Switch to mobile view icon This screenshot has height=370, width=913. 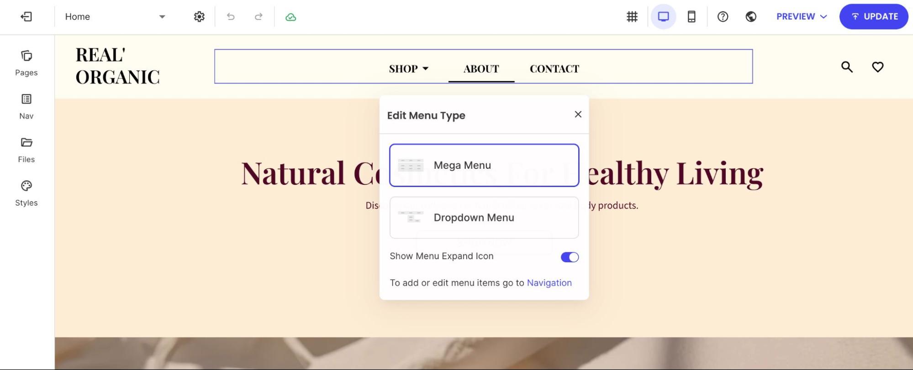coord(691,17)
